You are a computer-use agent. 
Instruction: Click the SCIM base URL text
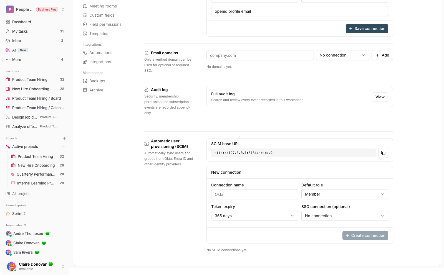click(243, 153)
